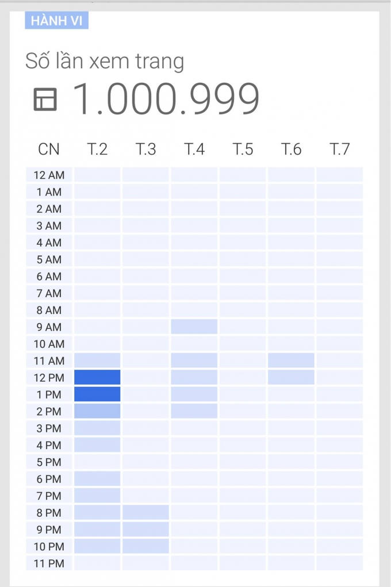Click the 12 AM hour row label
391x587 pixels.
(49, 175)
